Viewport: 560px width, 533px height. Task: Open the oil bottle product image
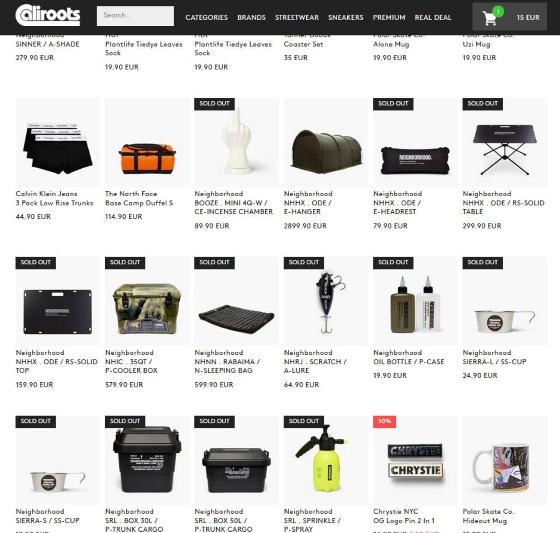[x=415, y=301]
